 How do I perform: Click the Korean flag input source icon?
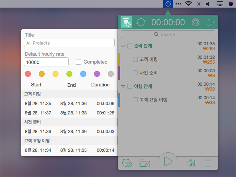[x=231, y=4]
